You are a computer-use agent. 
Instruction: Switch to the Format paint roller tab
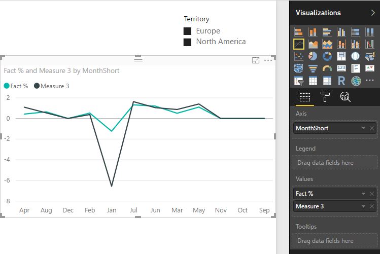[x=325, y=97]
